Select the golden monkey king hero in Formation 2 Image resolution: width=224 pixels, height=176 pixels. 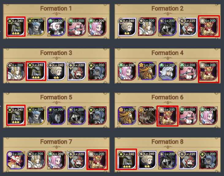pos(209,26)
